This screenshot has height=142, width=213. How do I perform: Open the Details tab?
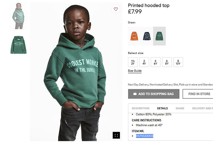(162, 108)
